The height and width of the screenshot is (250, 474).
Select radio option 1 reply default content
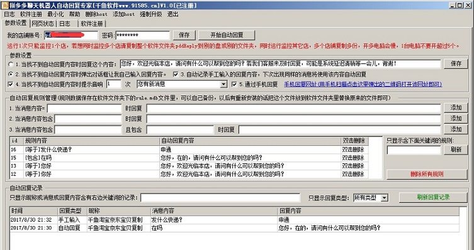click(11, 64)
